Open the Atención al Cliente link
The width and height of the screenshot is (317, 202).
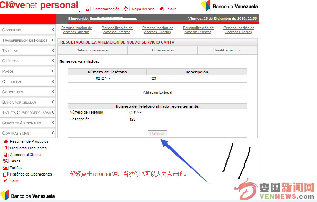[x=25, y=155]
